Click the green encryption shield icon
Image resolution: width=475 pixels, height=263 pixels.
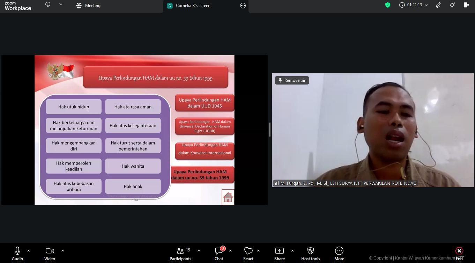tap(387, 5)
